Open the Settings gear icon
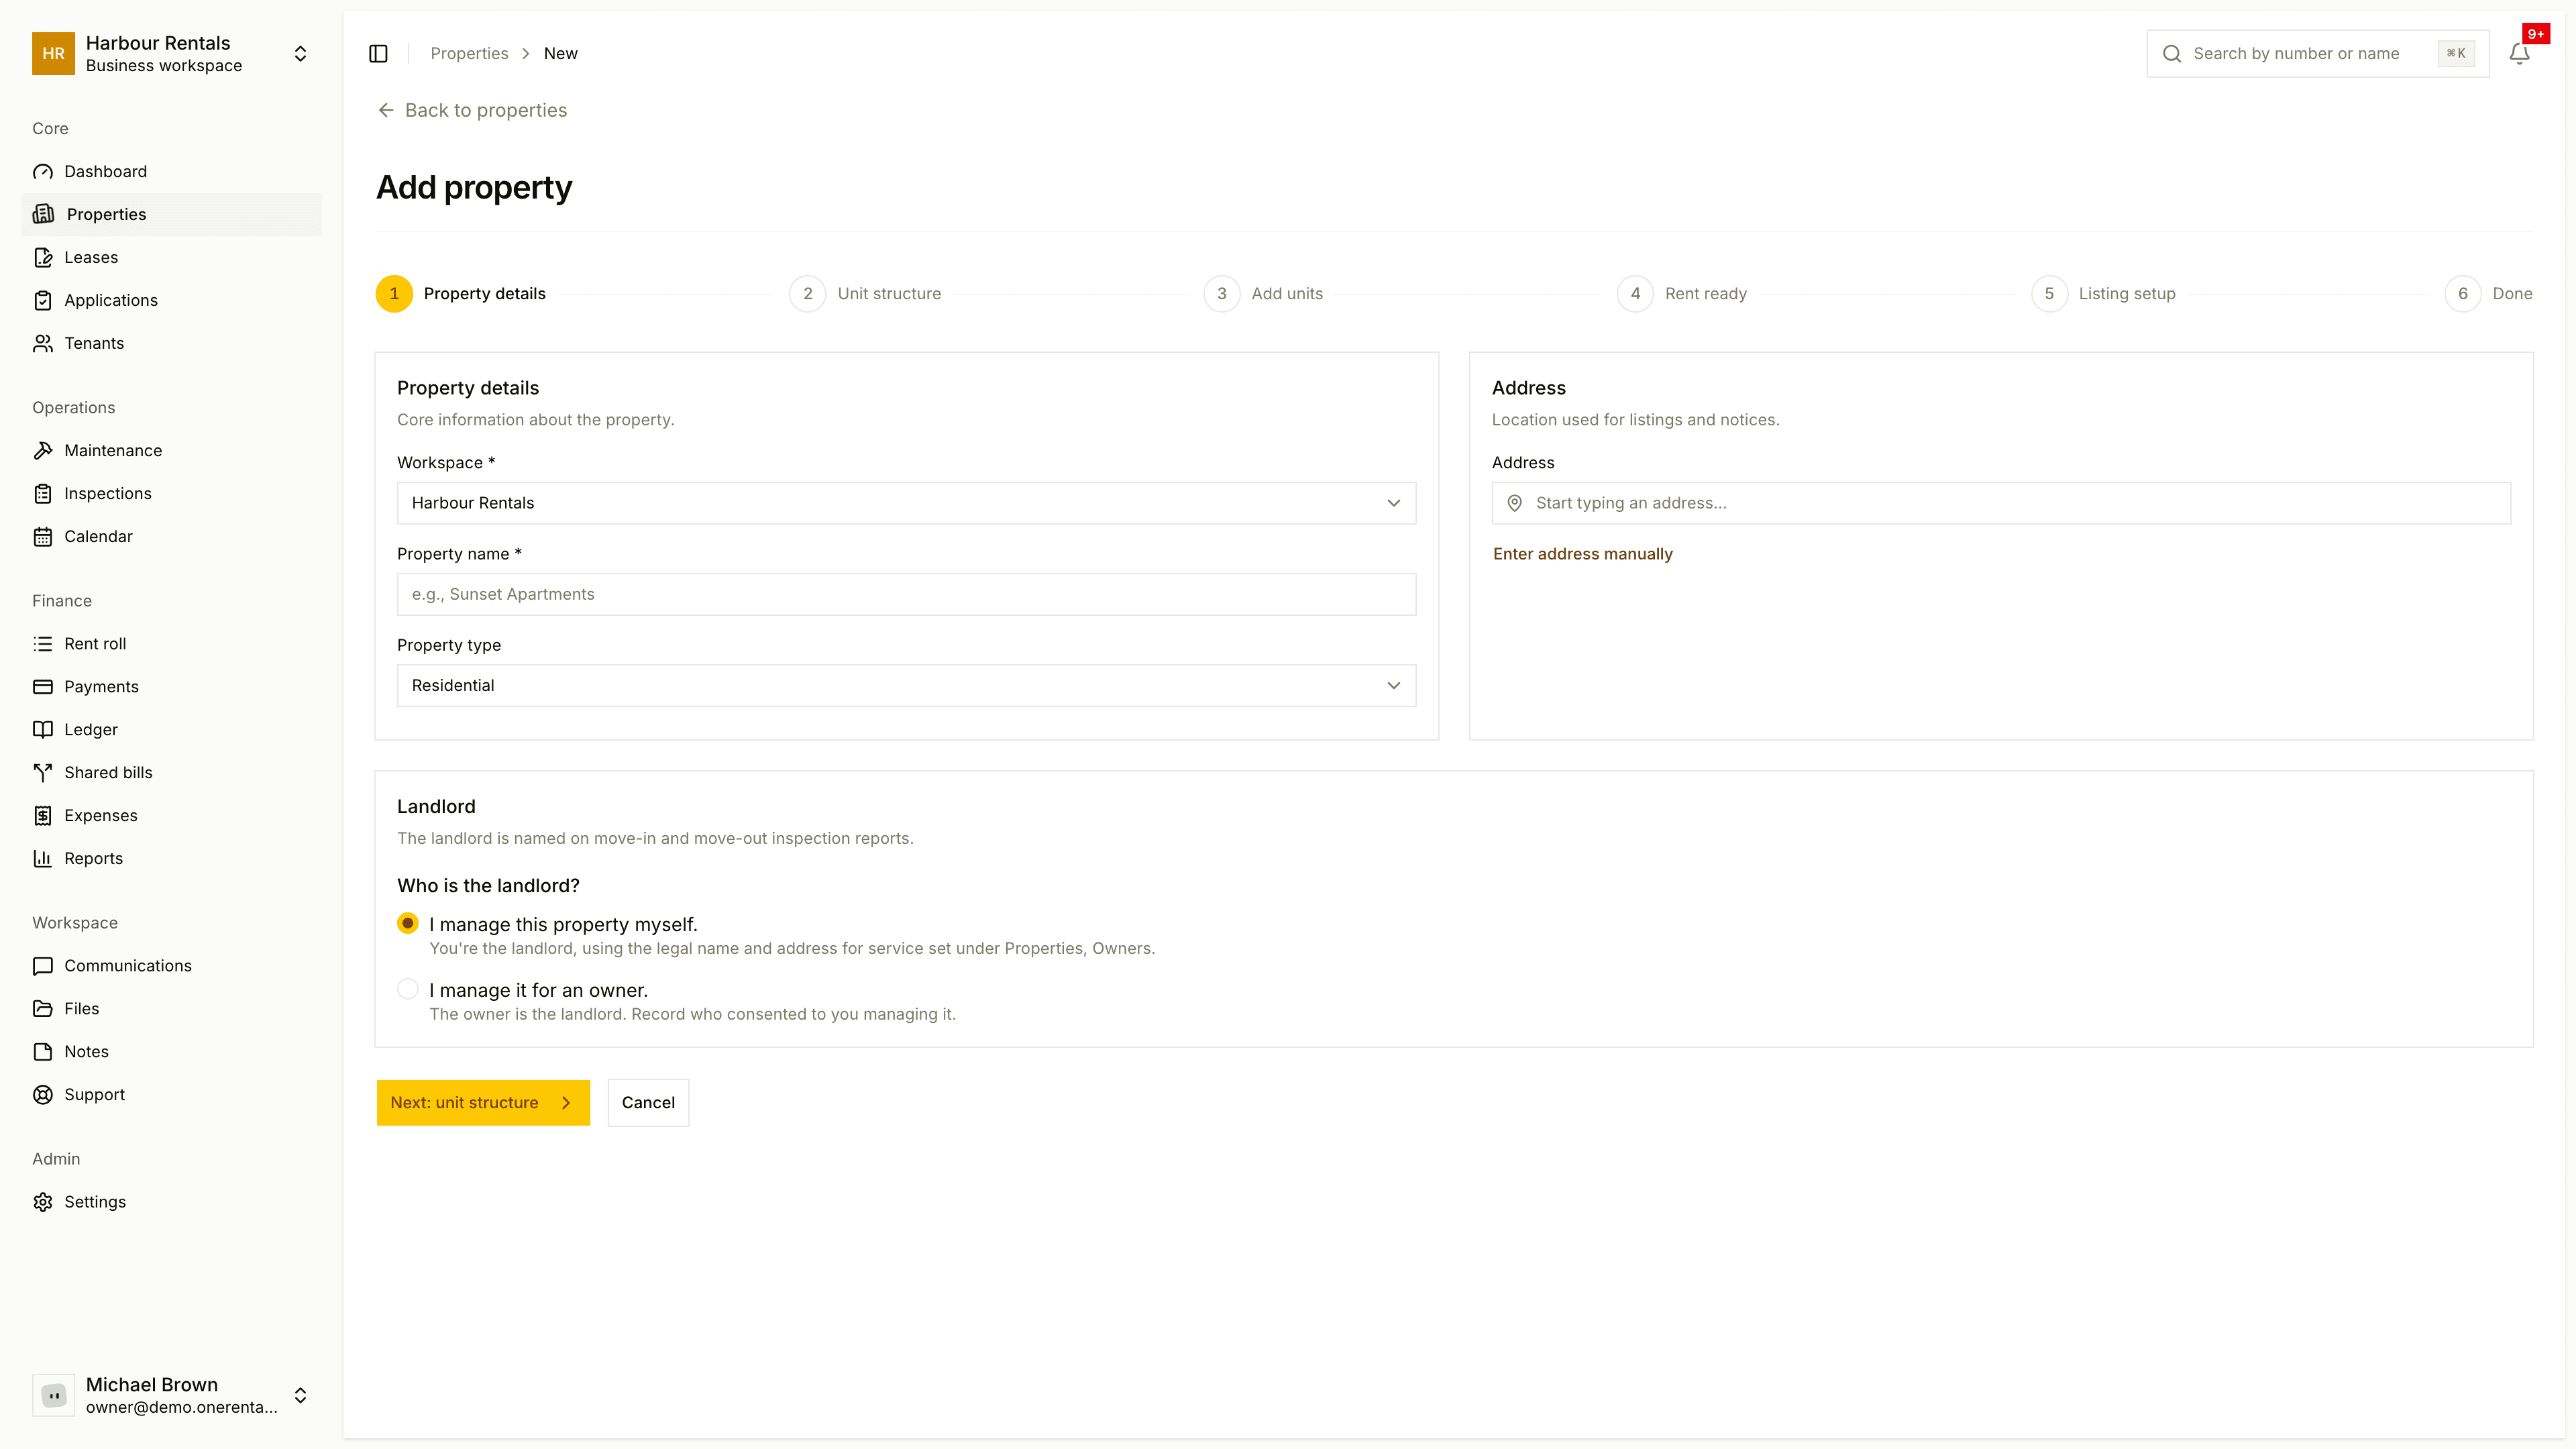The image size is (2576, 1449). click(43, 1202)
